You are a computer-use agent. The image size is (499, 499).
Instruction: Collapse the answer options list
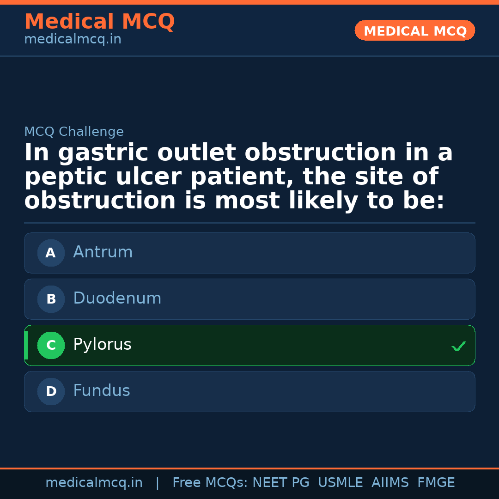(249, 322)
